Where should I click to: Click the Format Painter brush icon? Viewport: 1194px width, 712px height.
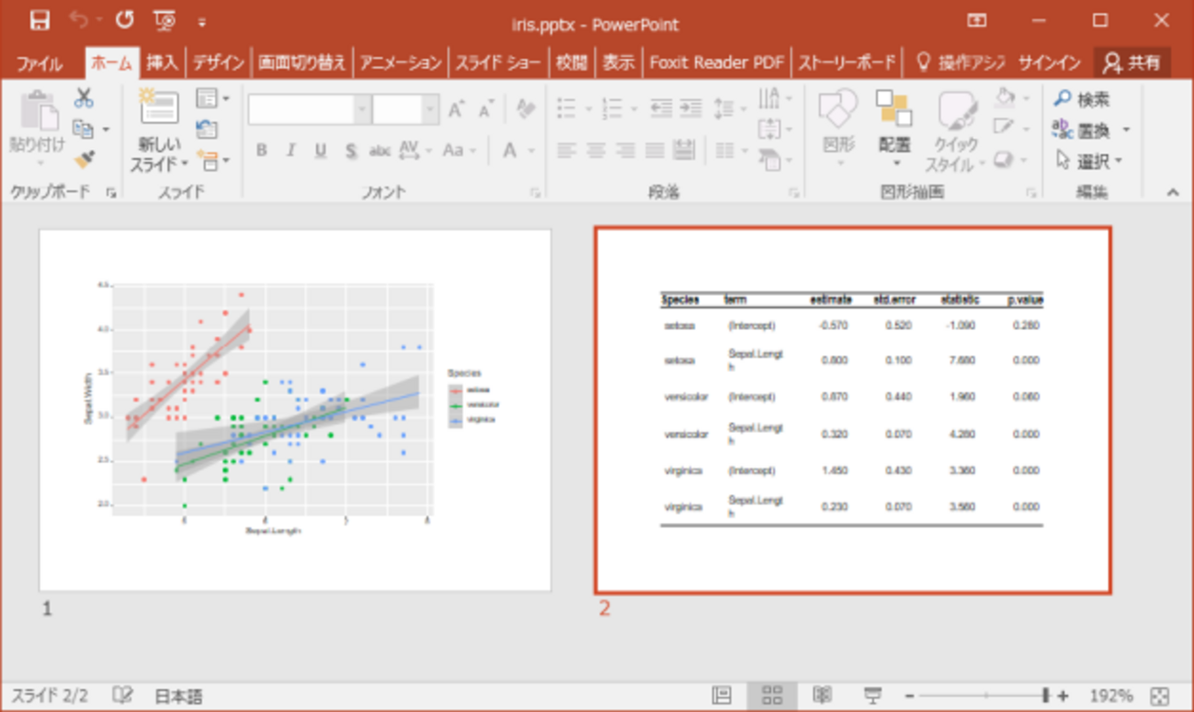point(85,160)
